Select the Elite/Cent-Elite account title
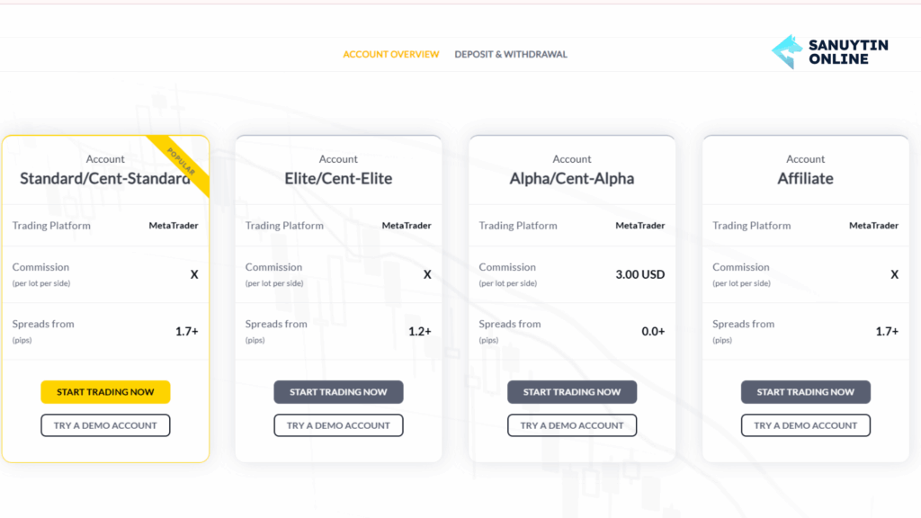The image size is (921, 518). [338, 179]
